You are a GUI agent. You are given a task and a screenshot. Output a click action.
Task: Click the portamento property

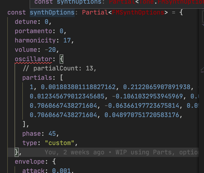point(33,31)
